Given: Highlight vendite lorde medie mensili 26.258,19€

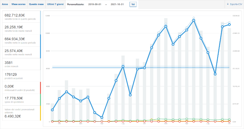Looking at the screenshot, I should [21, 28].
